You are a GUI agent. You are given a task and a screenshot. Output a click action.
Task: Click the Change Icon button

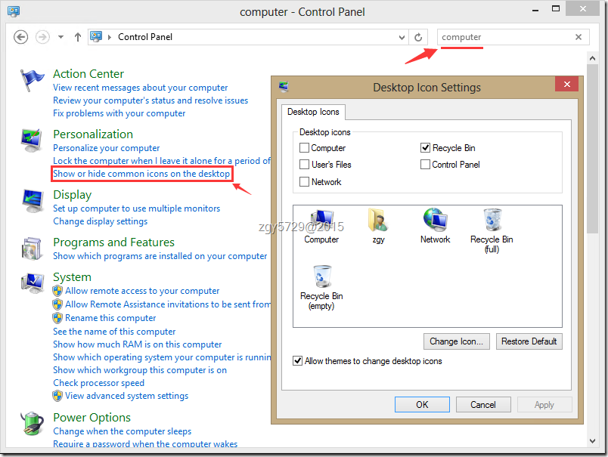[456, 341]
